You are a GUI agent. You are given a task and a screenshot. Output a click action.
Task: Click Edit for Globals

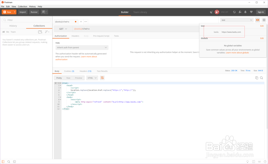pos(262,38)
